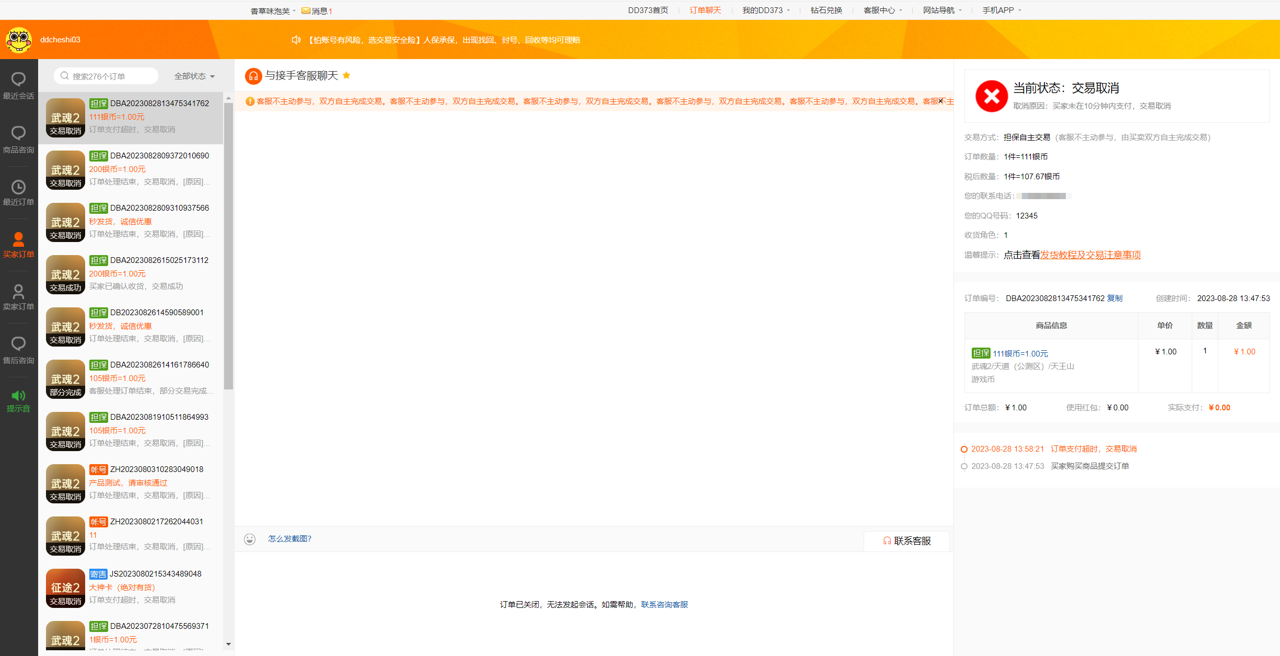Expand the 全部状态 filter dropdown
The width and height of the screenshot is (1280, 656).
click(194, 76)
